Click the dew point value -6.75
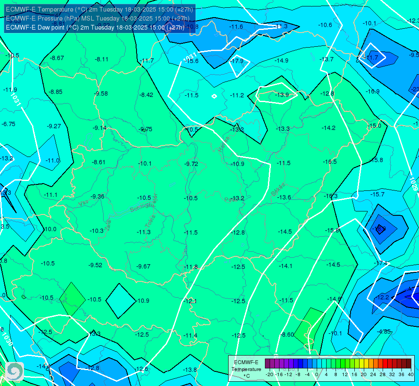 (8, 124)
